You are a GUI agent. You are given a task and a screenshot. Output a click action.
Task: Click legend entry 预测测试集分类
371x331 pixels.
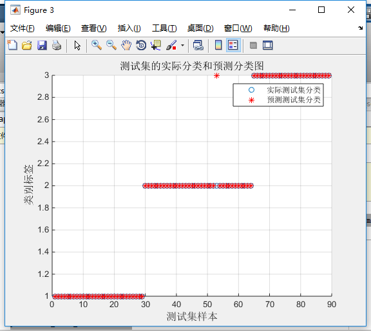coord(294,100)
